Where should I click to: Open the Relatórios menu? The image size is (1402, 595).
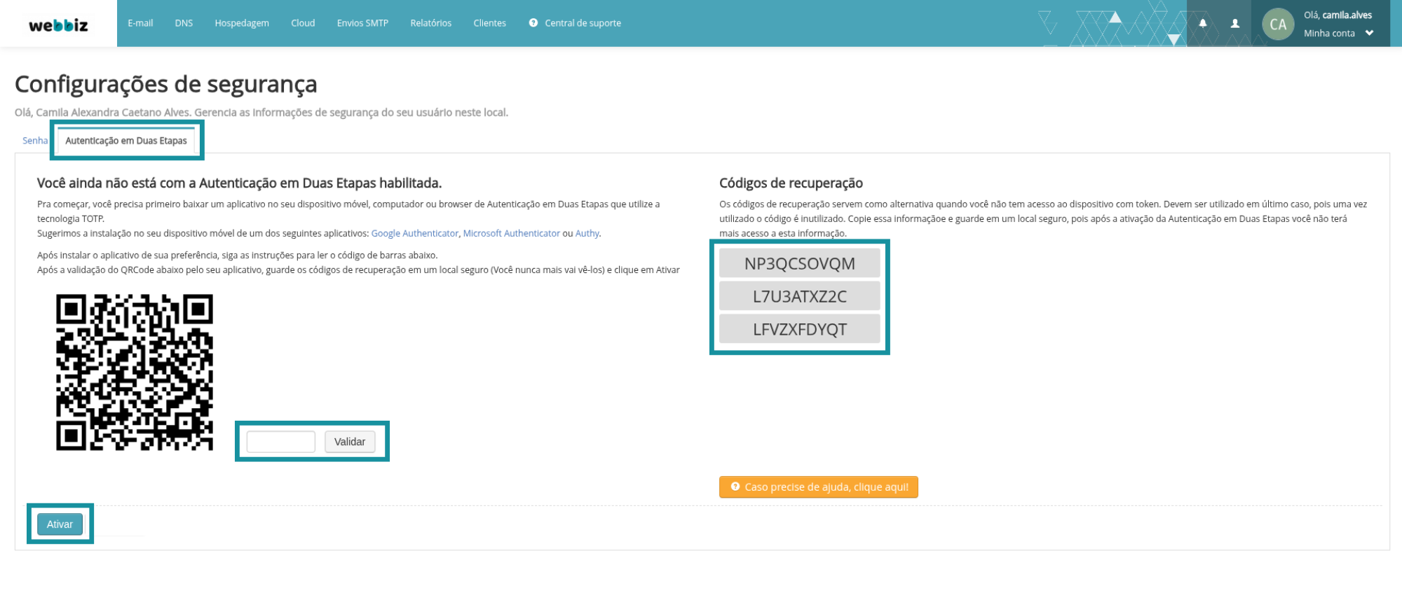click(430, 23)
